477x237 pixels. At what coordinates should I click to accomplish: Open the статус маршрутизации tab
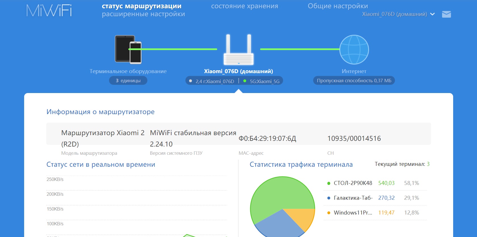tap(141, 6)
